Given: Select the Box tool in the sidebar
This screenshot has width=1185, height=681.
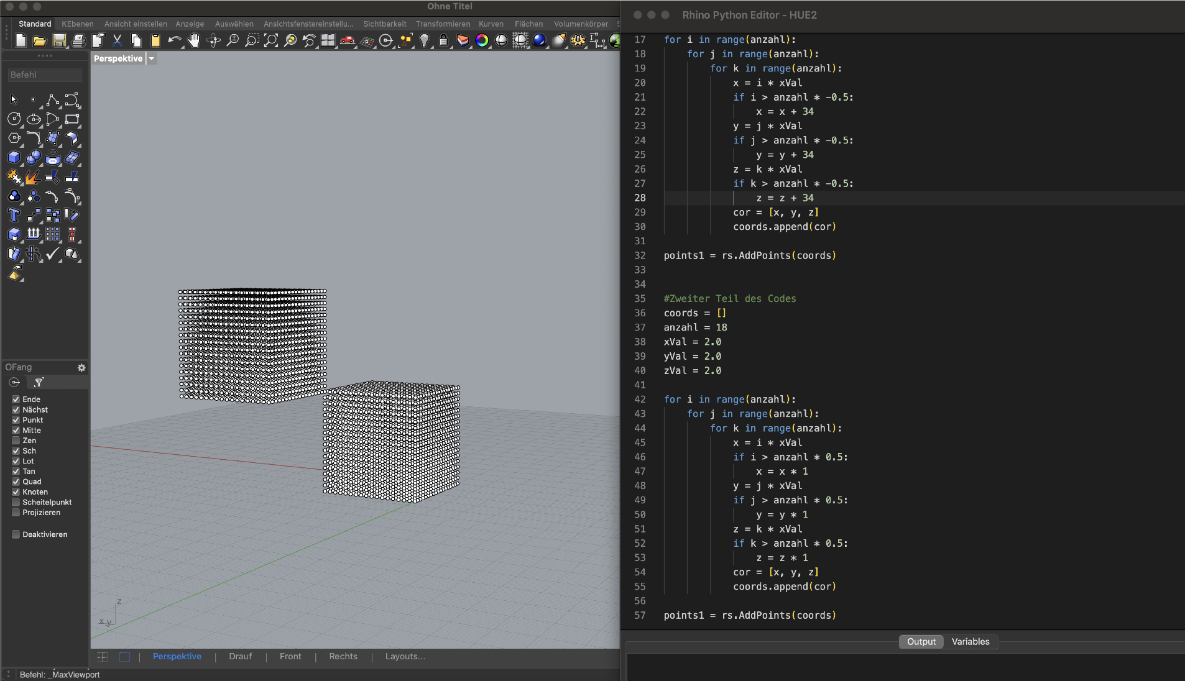Looking at the screenshot, I should click(14, 158).
